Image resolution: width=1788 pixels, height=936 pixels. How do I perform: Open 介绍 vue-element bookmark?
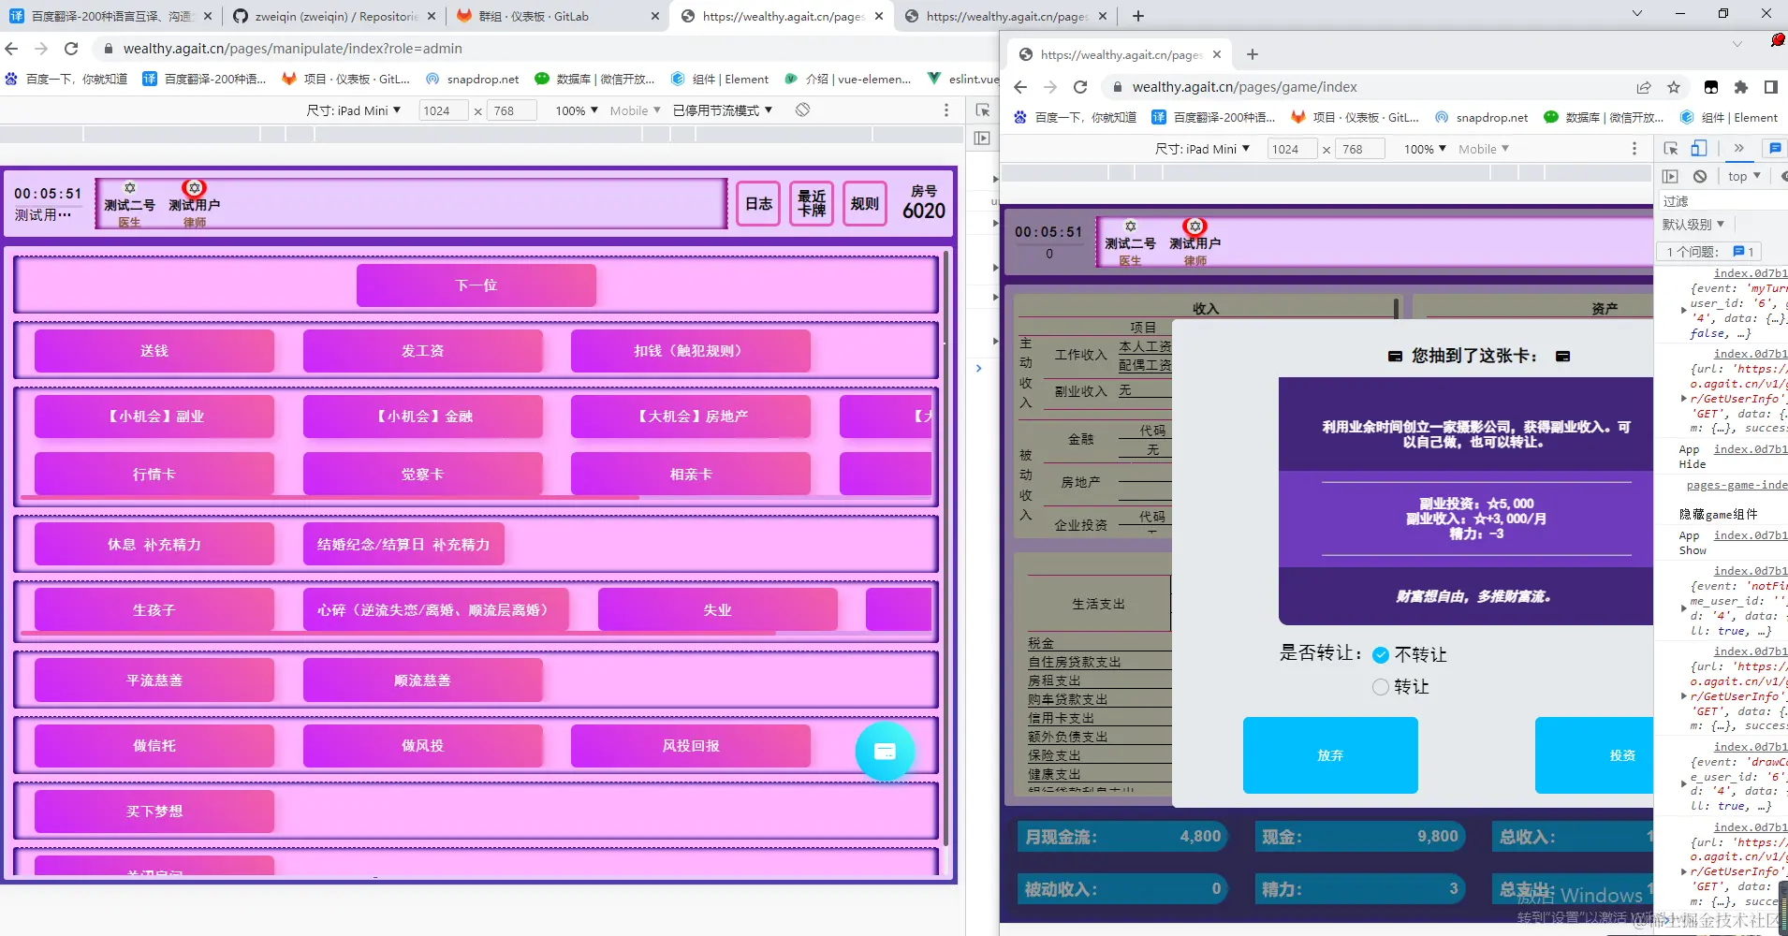[848, 80]
